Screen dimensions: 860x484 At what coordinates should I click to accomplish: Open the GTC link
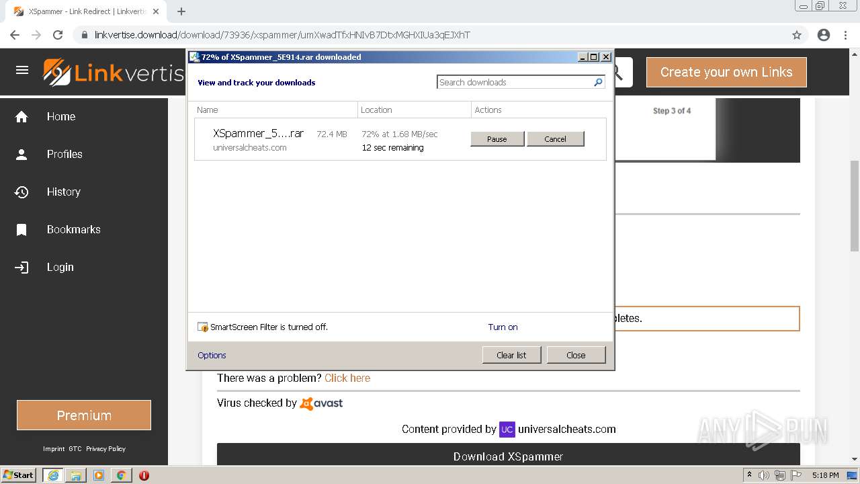tap(75, 448)
